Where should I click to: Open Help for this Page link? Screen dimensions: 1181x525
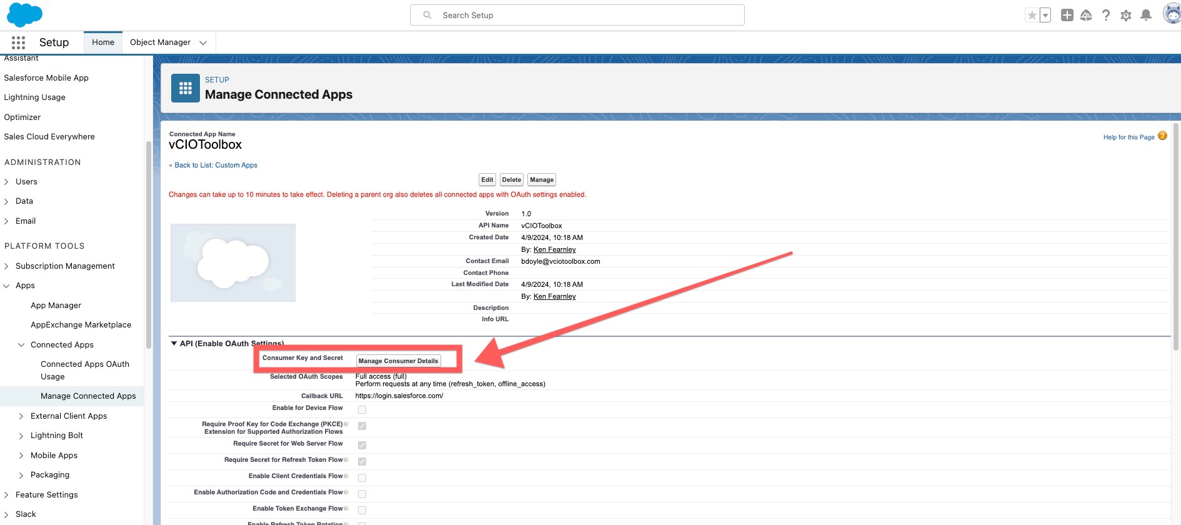pos(1129,137)
